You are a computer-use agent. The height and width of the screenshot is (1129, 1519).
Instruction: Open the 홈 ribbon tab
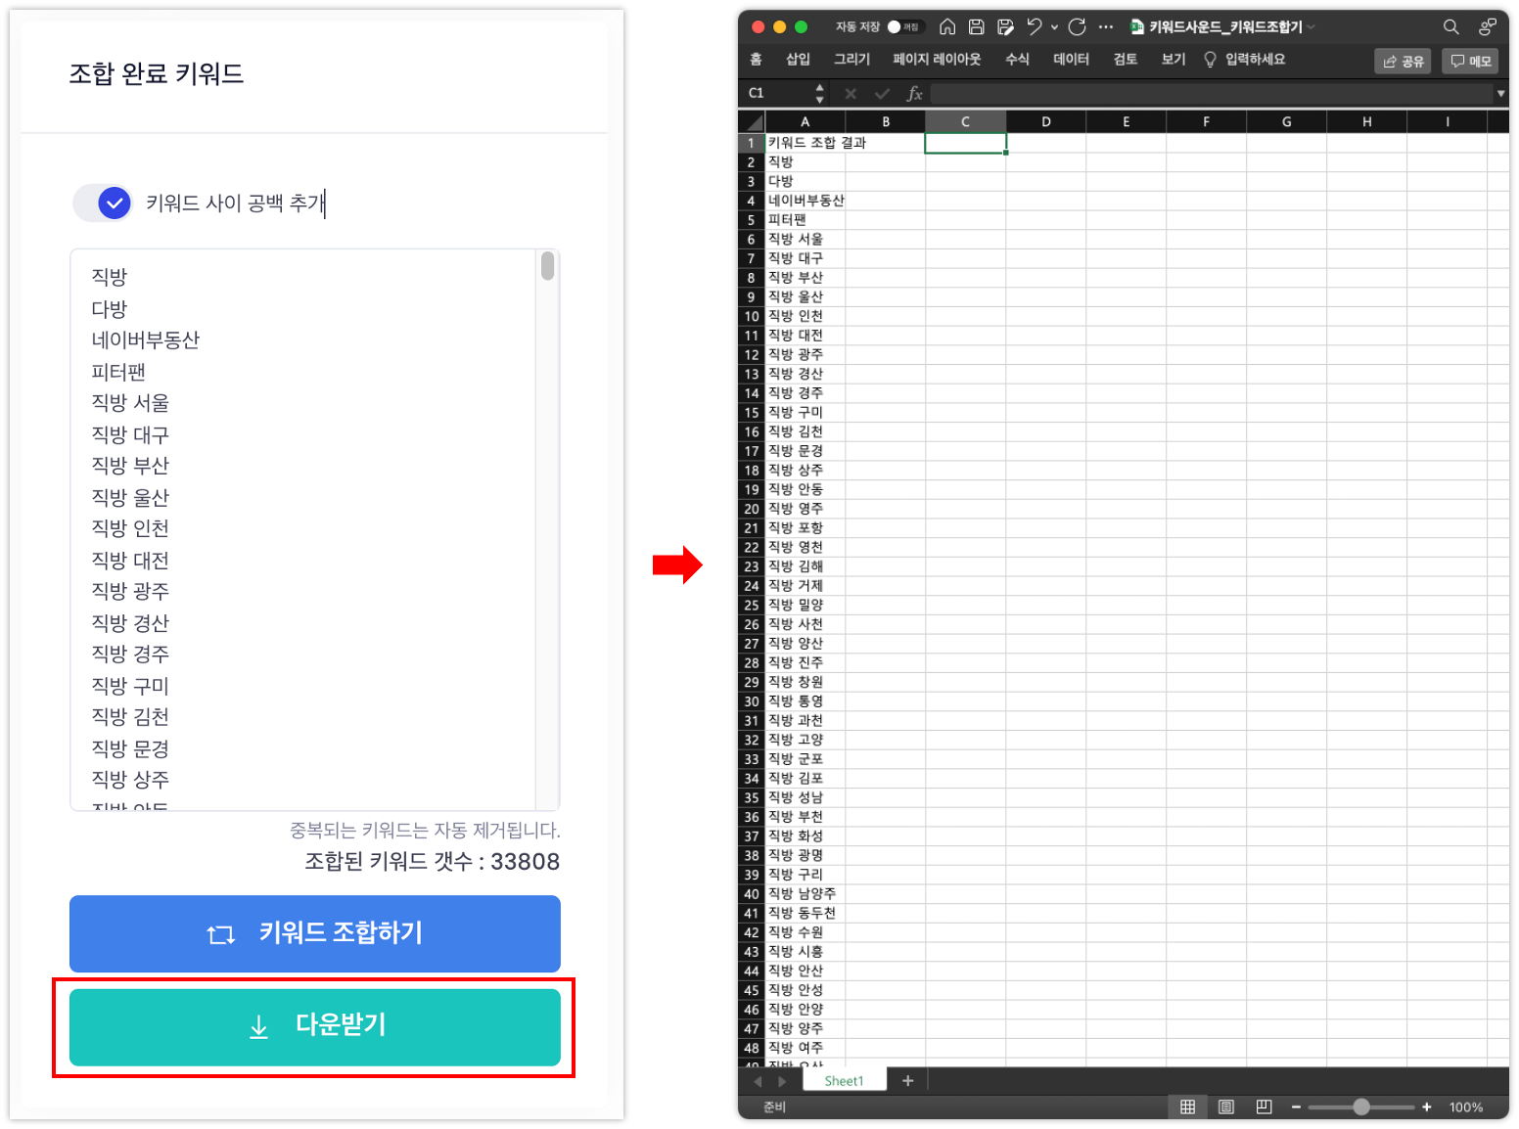pos(756,60)
